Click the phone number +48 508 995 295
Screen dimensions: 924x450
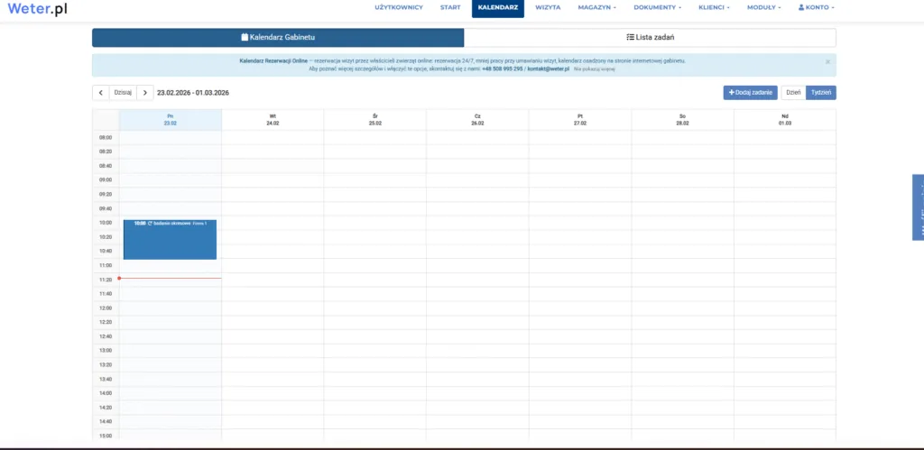point(502,69)
